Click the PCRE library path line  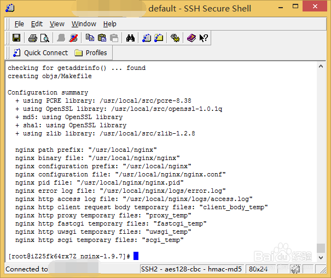pyautogui.click(x=103, y=100)
